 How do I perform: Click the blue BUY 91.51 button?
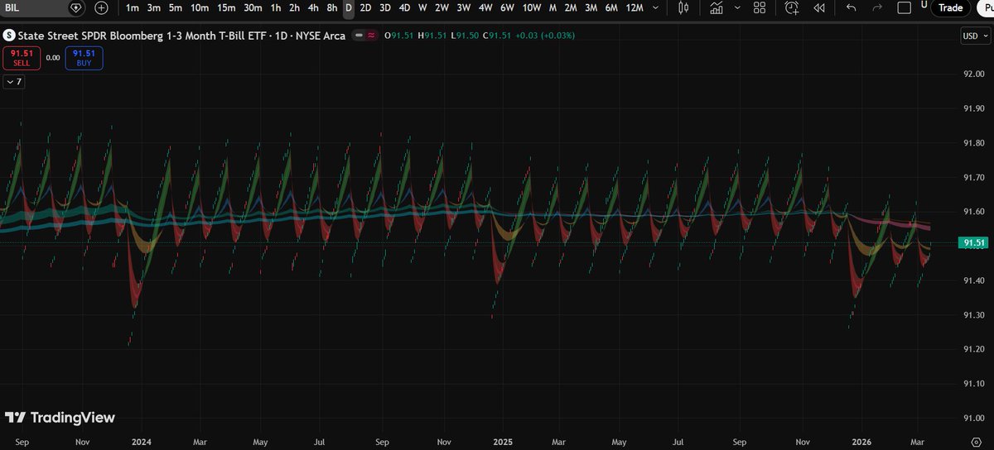click(x=84, y=57)
